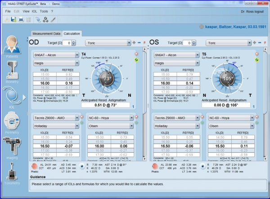Close the OD SN6AT Alcon panel
The image size is (270, 199).
click(x=136, y=54)
